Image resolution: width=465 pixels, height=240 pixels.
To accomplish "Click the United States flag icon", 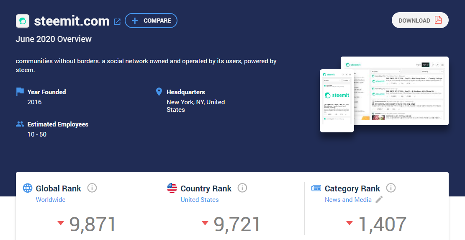I will coord(172,188).
